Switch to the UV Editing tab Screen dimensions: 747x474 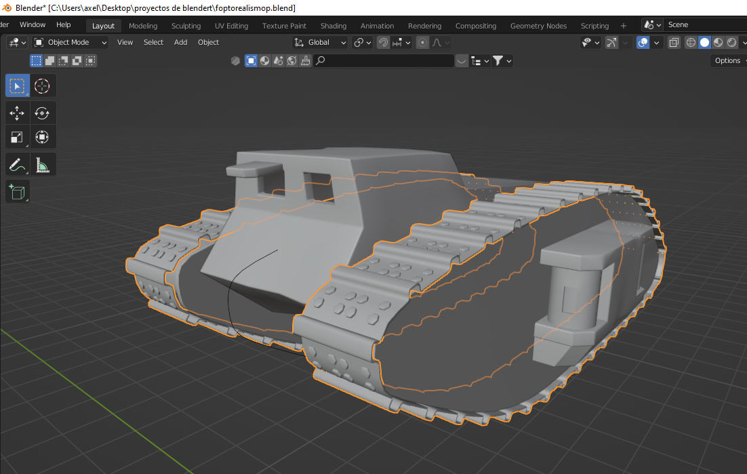click(x=232, y=26)
